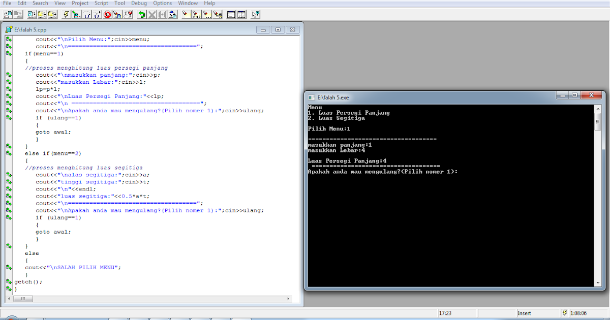Select the Undo icon on the toolbar
Screen dimensions: 610x320
(x=141, y=14)
